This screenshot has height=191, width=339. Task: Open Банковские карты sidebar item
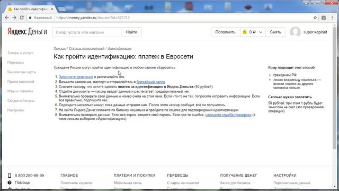22,72
